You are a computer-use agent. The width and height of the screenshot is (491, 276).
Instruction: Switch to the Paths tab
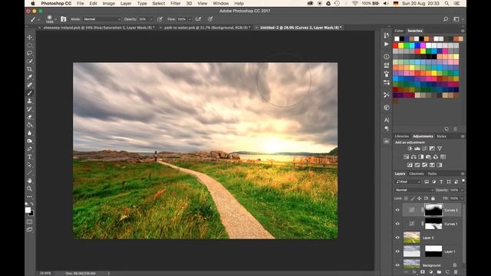(432, 174)
